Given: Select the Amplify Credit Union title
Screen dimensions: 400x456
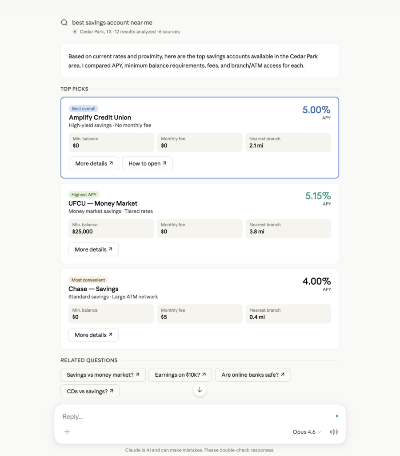Looking at the screenshot, I should tap(100, 118).
